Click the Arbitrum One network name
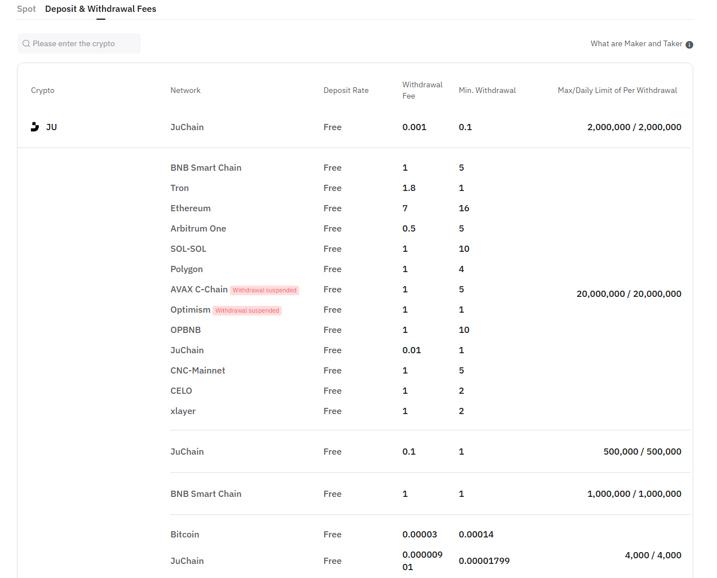717x578 pixels. [x=198, y=228]
